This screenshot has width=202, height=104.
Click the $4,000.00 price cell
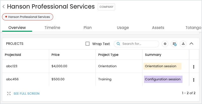[72, 66]
